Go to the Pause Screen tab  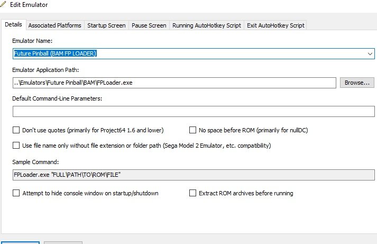coord(149,25)
